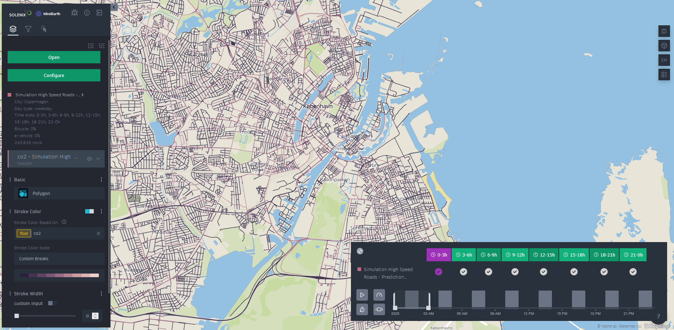674x330 pixels.
Task: Click the 3D map cube icon
Action: click(x=664, y=46)
